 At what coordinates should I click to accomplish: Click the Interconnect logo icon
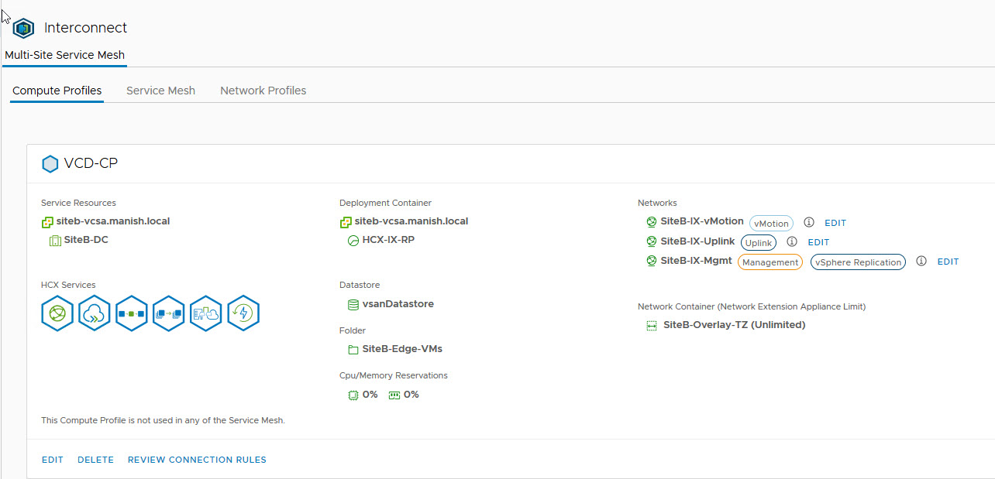[24, 29]
